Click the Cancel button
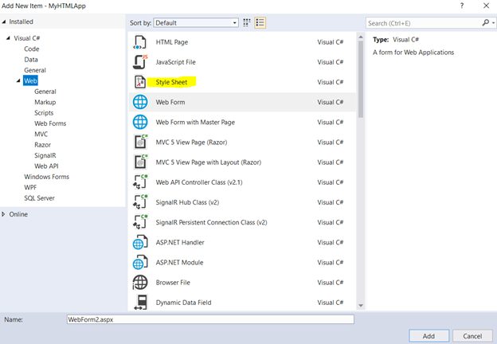The width and height of the screenshot is (497, 344). click(x=472, y=336)
